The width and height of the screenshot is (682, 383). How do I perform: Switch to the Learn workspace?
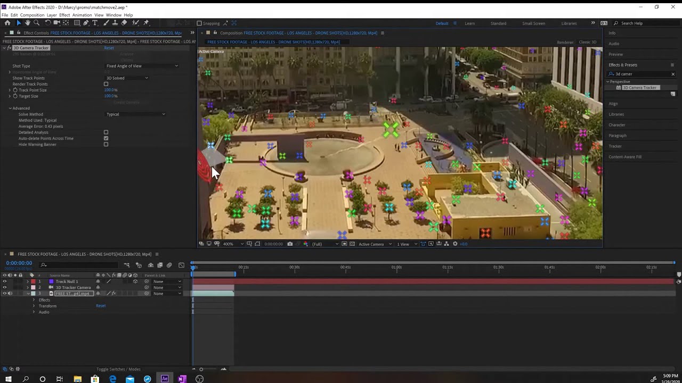coord(469,23)
